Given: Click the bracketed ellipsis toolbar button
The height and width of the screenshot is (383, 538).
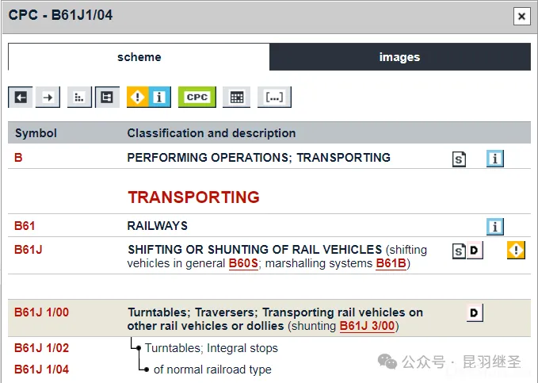Looking at the screenshot, I should point(274,97).
